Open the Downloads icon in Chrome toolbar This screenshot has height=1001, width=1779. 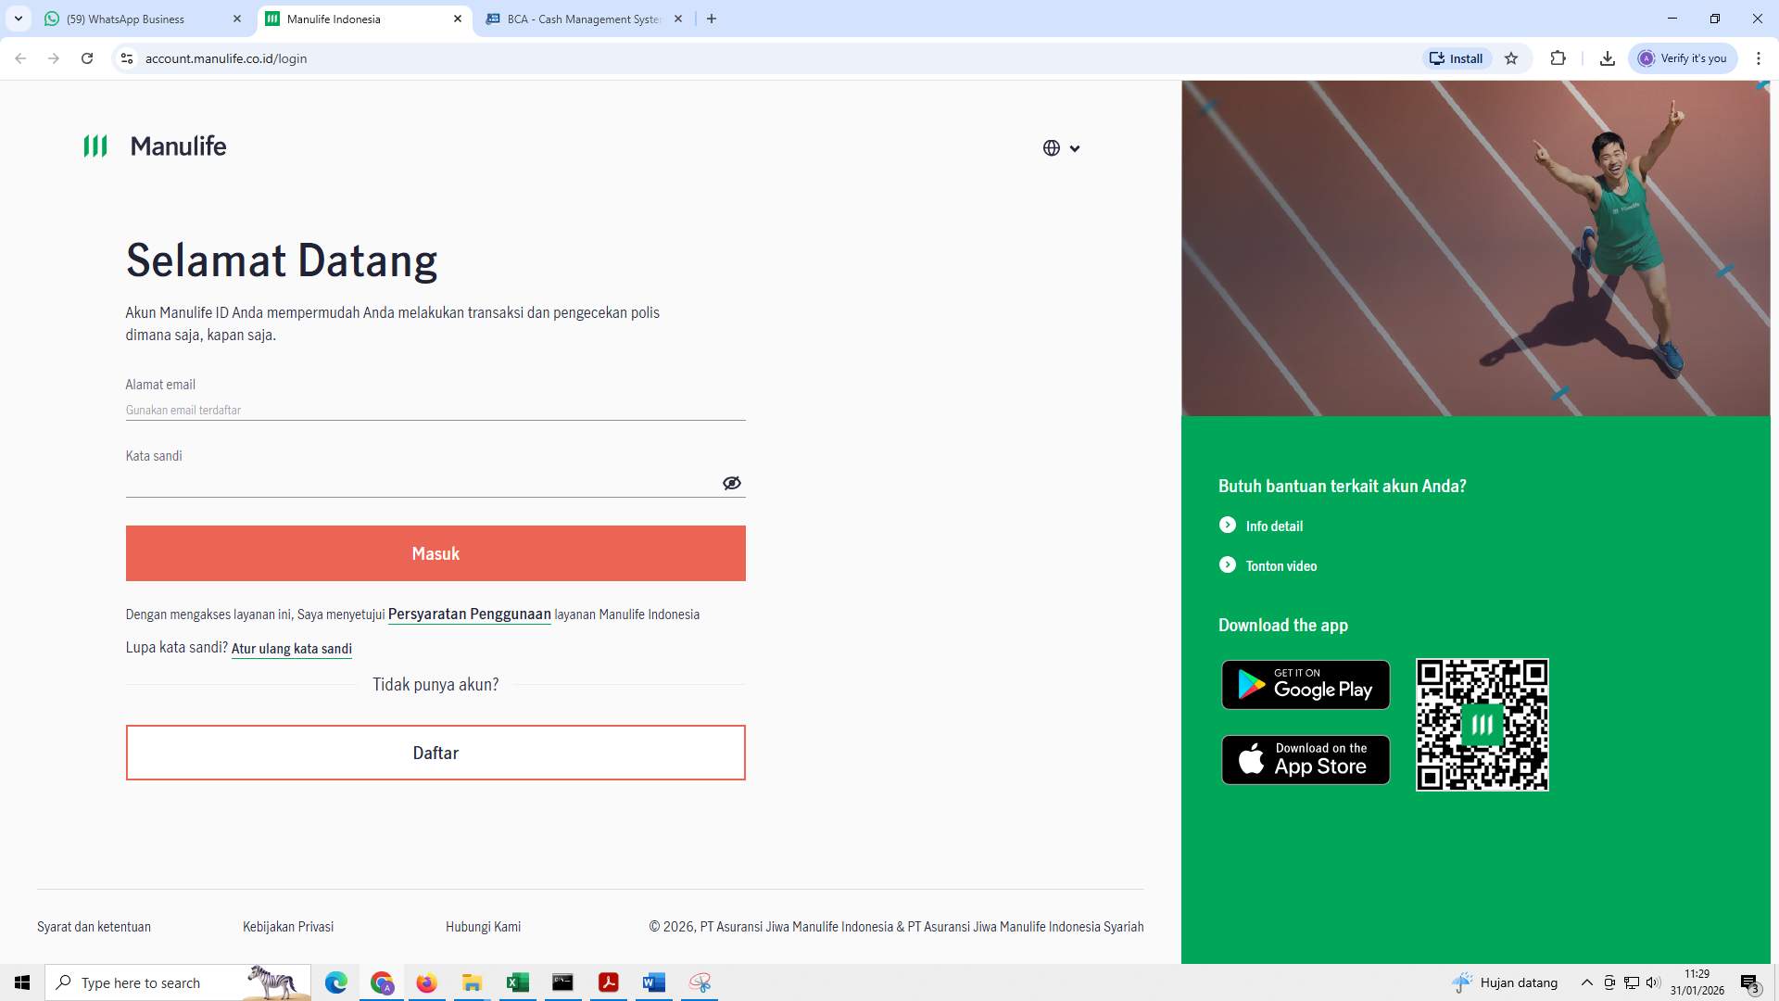pyautogui.click(x=1607, y=57)
